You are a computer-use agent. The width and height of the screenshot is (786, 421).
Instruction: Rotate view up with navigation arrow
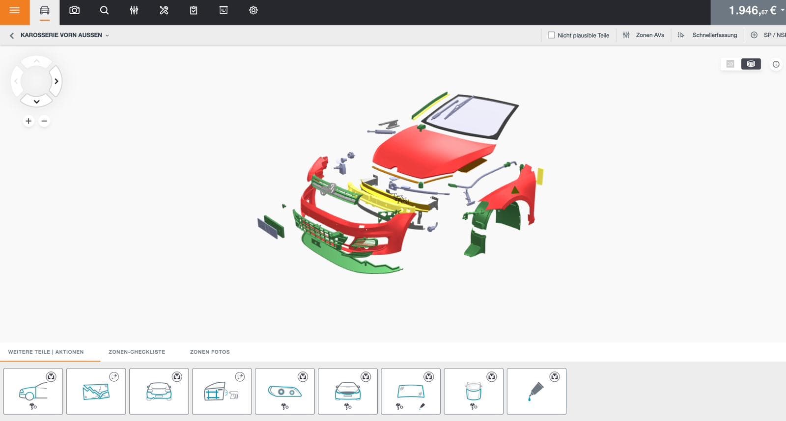coord(36,61)
